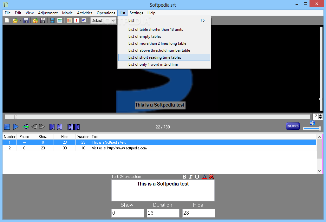
Task: Choose List of table shorter than 13 units
Action: (164, 29)
